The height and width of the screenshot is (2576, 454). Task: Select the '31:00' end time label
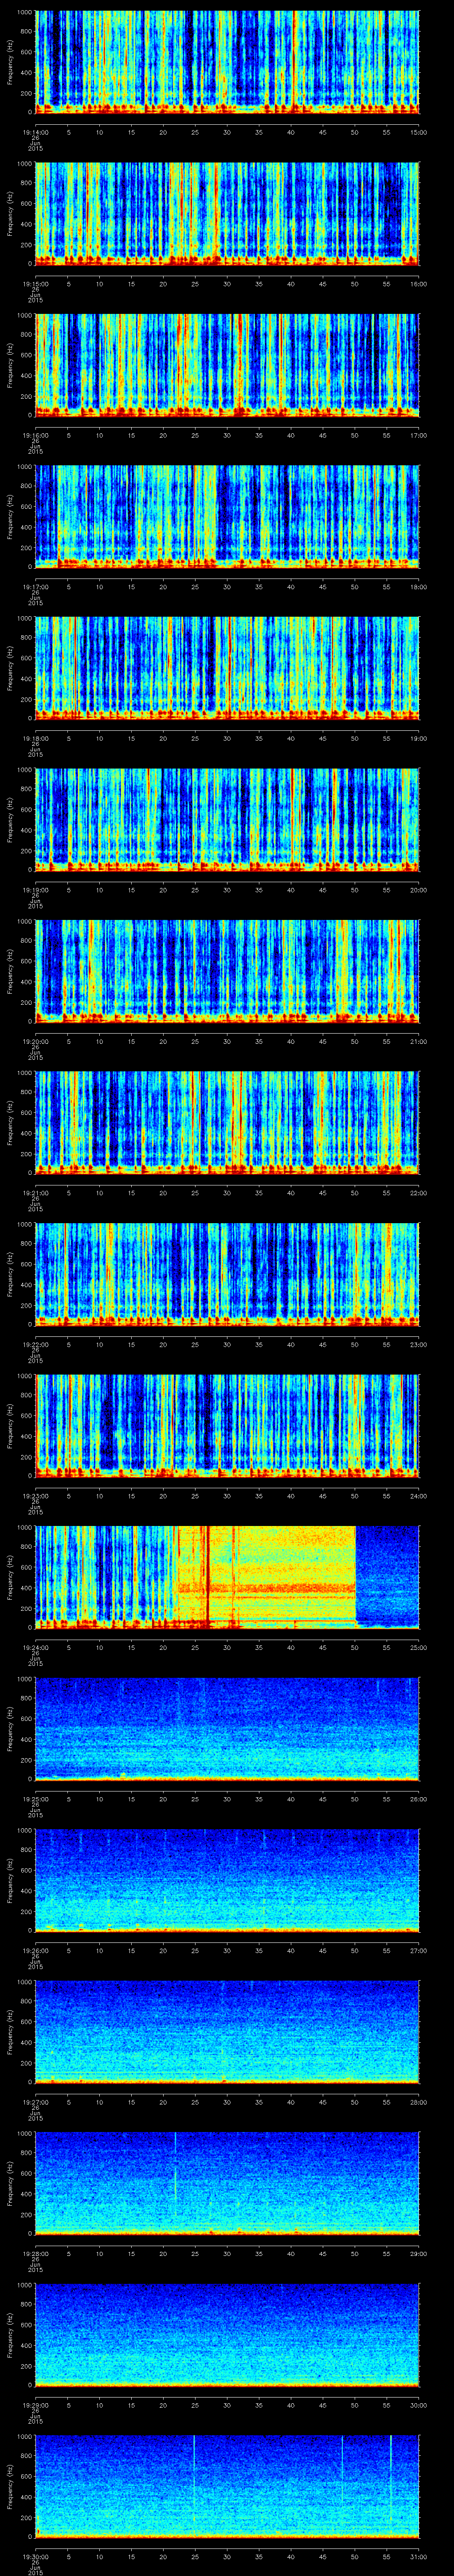[419, 2556]
